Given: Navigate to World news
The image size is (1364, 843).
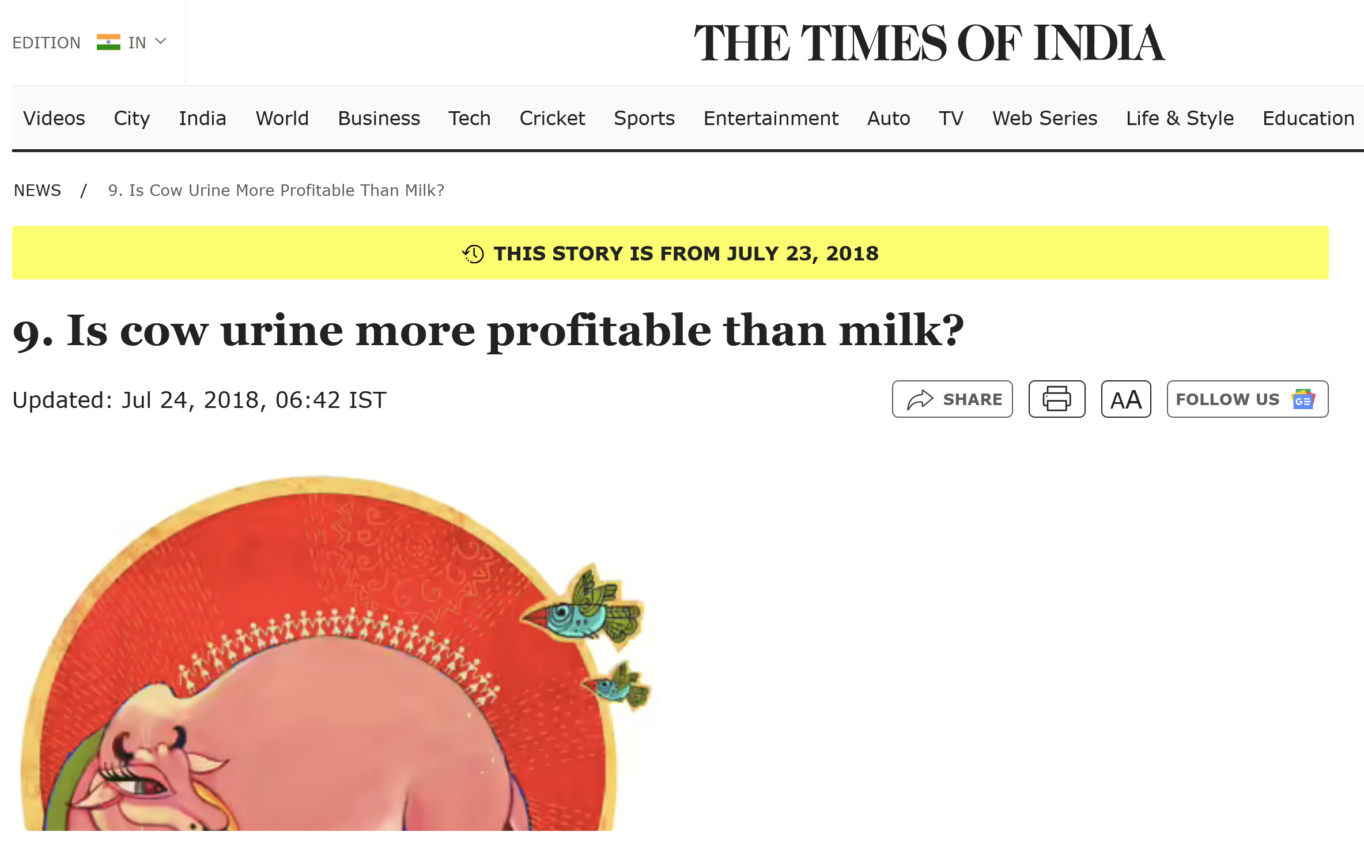Looking at the screenshot, I should [282, 118].
